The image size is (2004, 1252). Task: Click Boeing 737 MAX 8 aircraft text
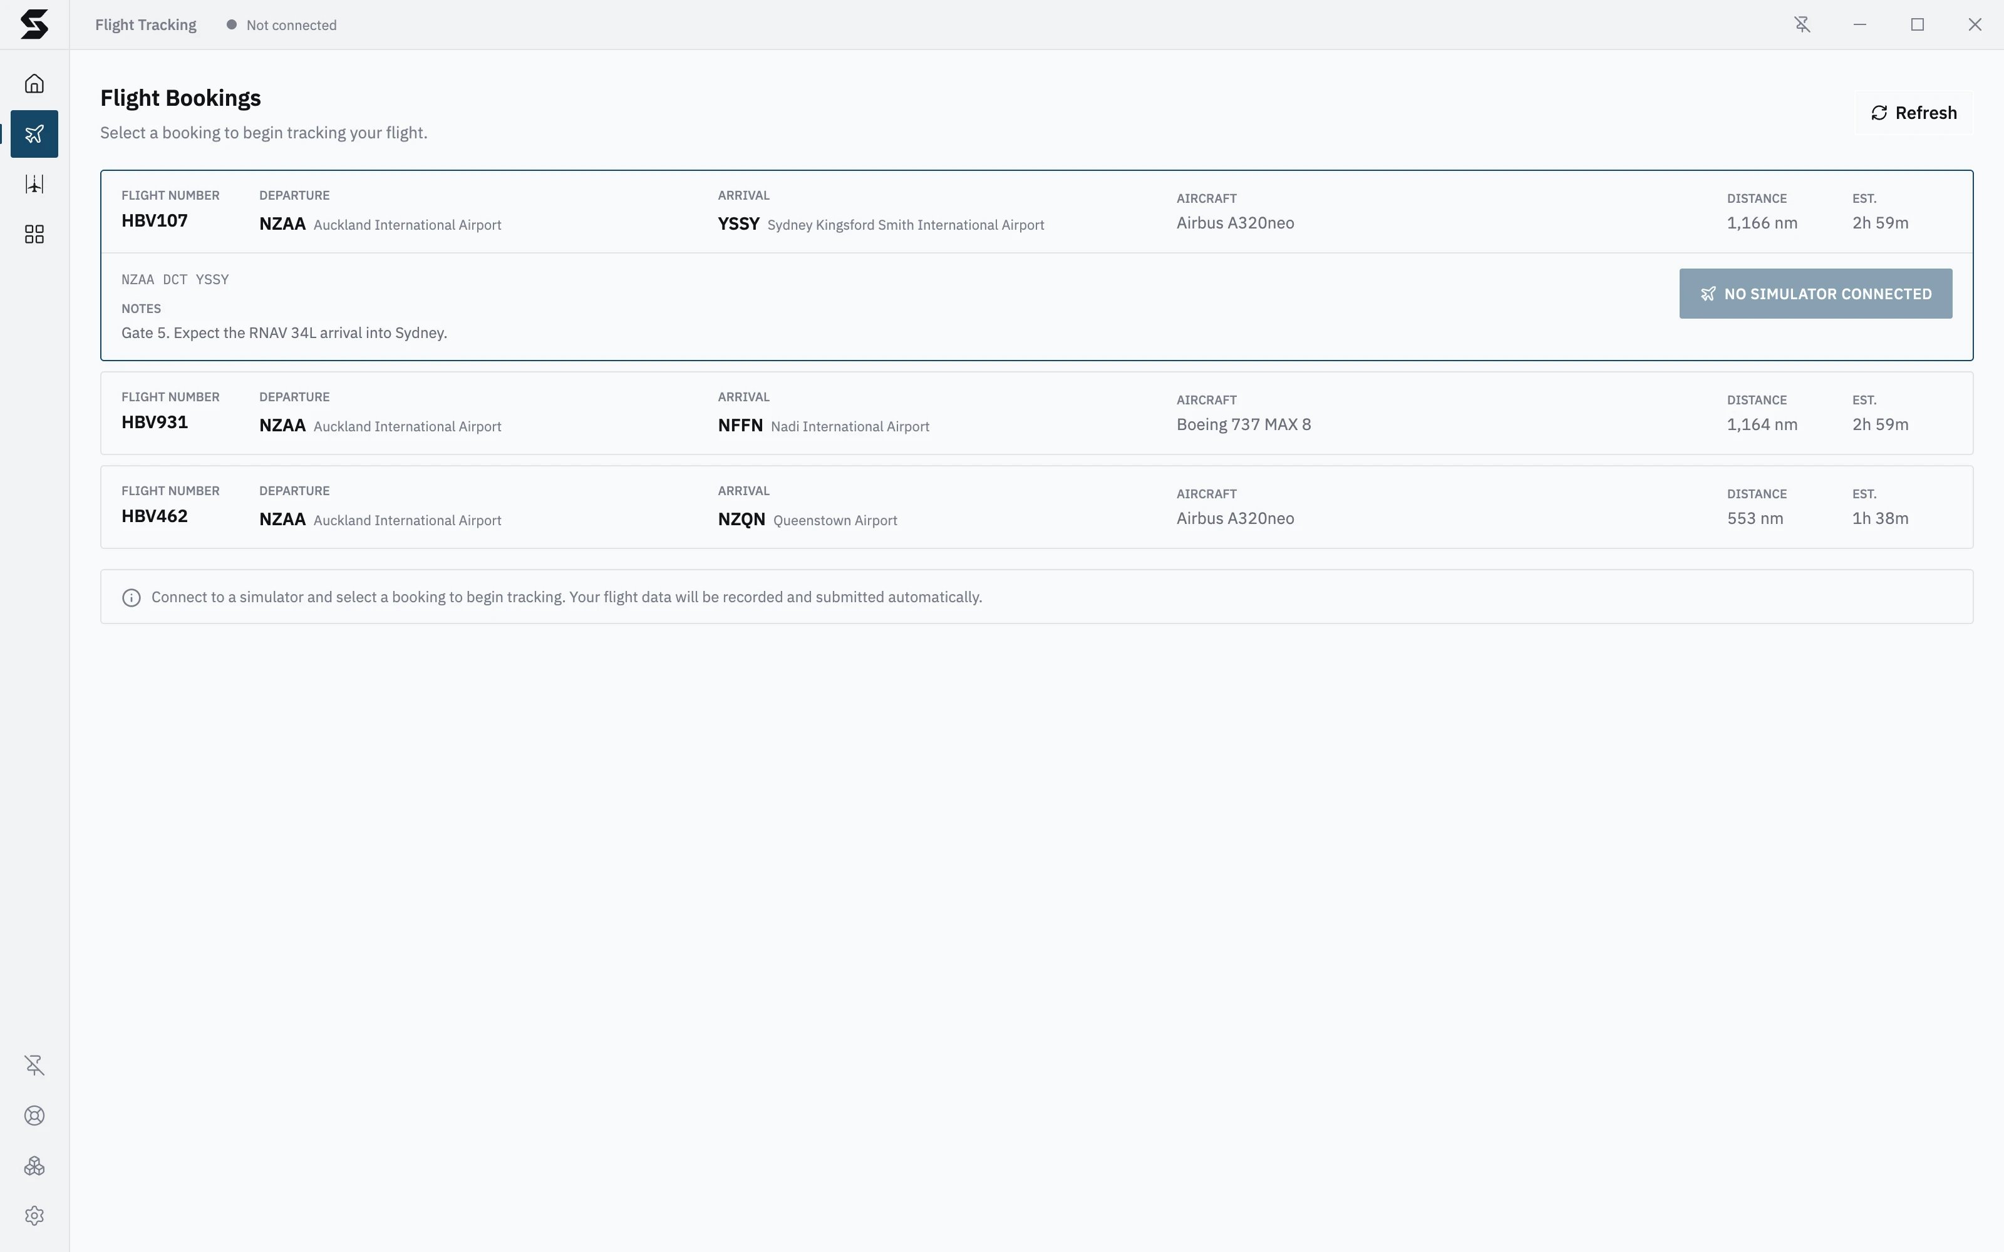(x=1244, y=425)
